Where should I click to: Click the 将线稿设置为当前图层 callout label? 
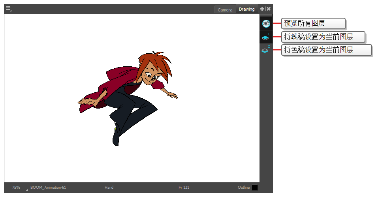(322, 37)
